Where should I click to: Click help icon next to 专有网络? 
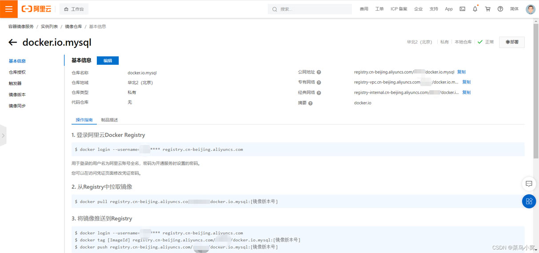coord(319,83)
